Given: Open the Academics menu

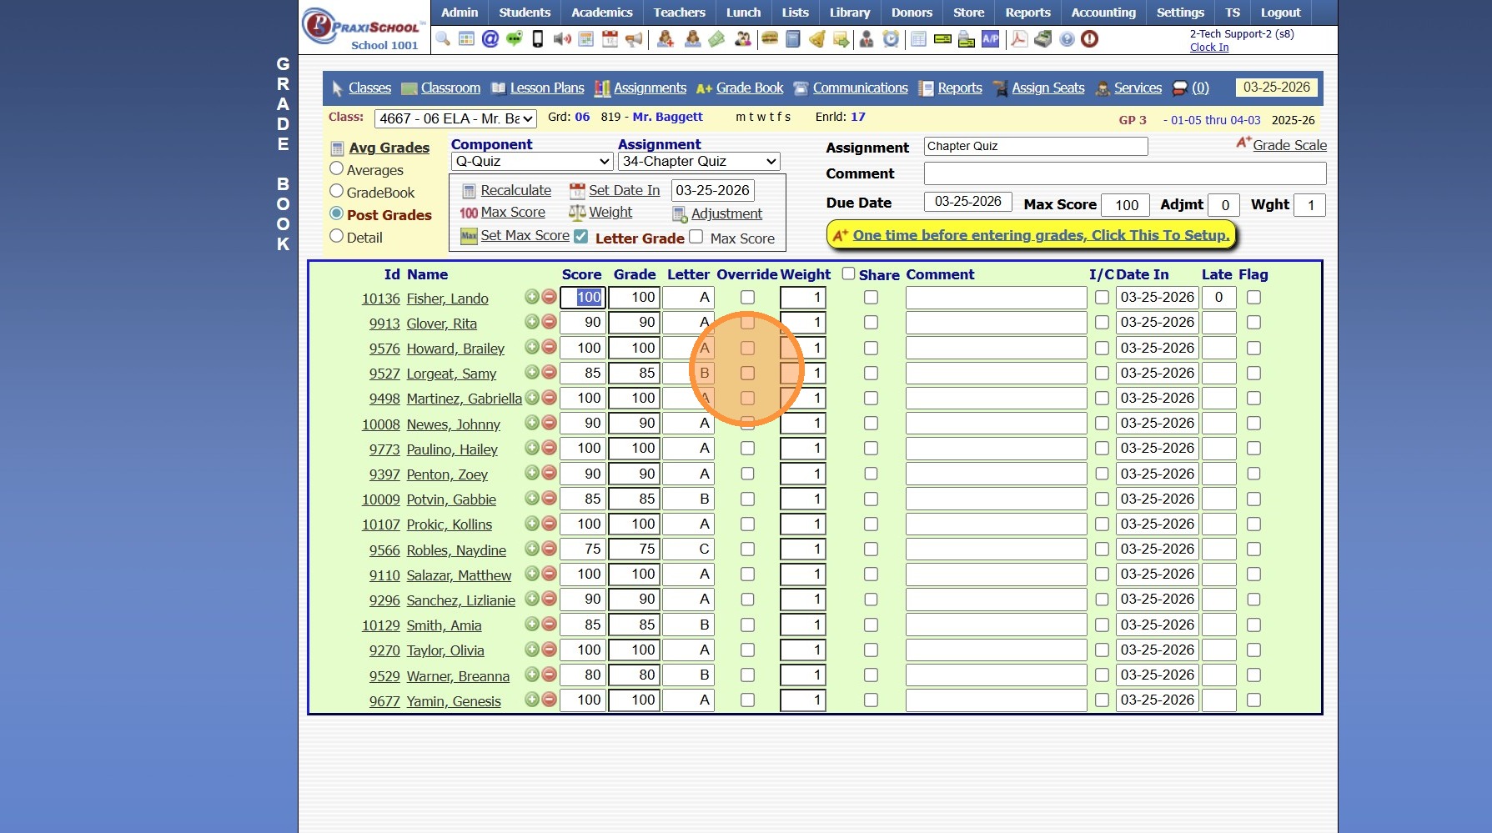Looking at the screenshot, I should click(601, 13).
